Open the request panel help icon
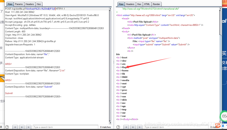 [x=7, y=127]
